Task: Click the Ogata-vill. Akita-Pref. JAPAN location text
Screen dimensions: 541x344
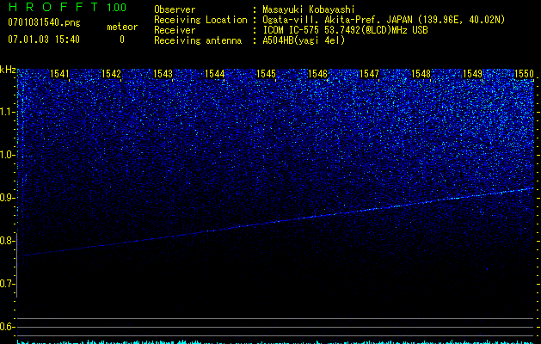Action: coord(384,20)
